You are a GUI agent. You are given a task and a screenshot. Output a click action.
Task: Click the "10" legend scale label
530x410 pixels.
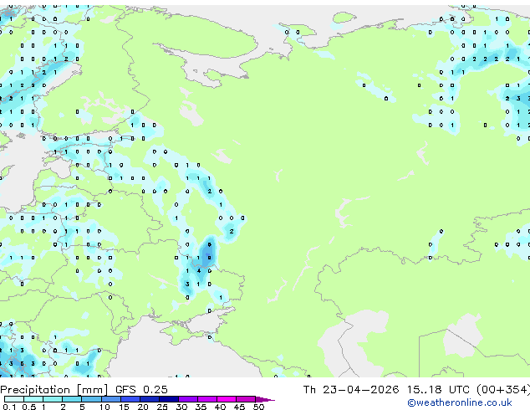pos(104,407)
